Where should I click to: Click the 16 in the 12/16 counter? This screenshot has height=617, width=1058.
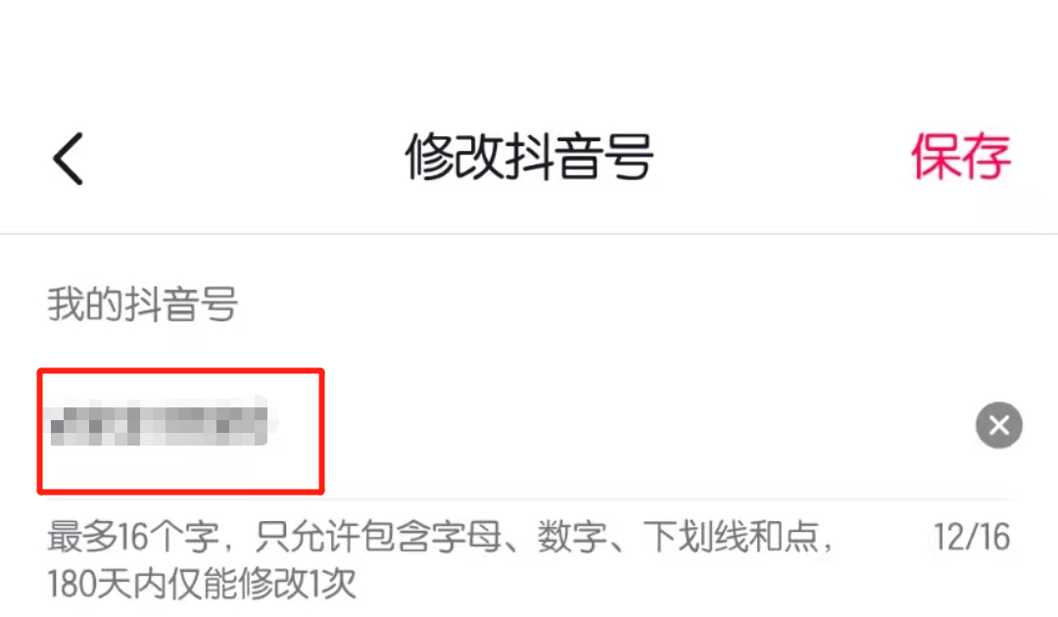(991, 538)
